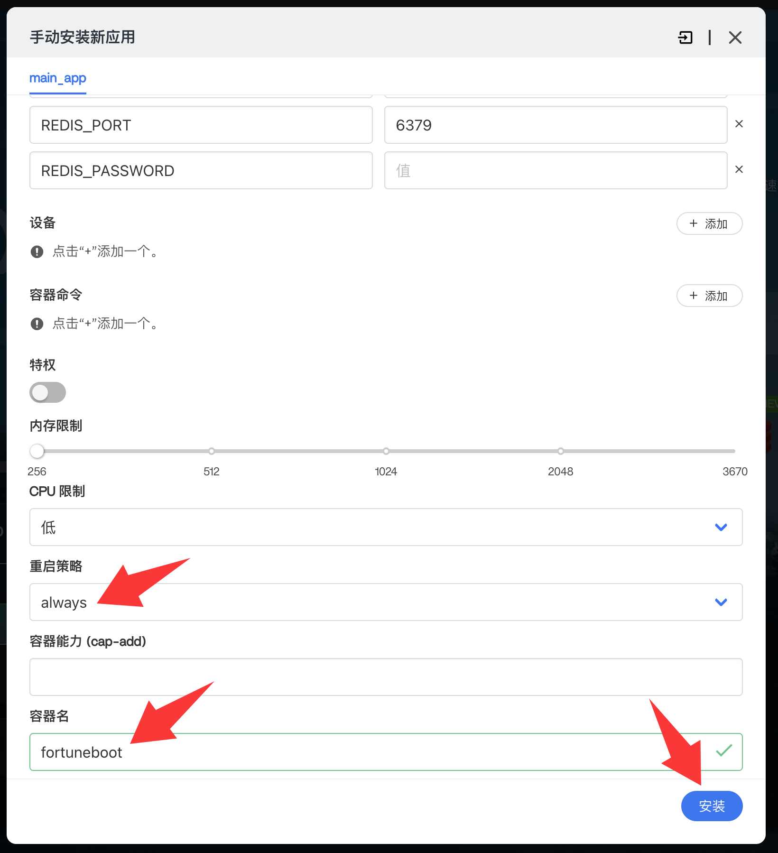Set memory limit to 2048 mark

point(561,451)
